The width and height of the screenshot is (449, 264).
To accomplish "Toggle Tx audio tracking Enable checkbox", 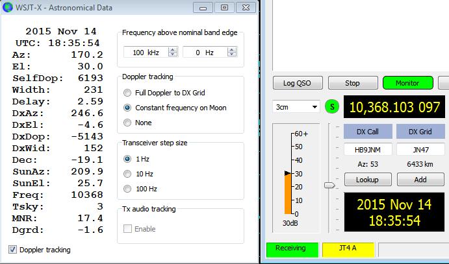I will point(127,228).
